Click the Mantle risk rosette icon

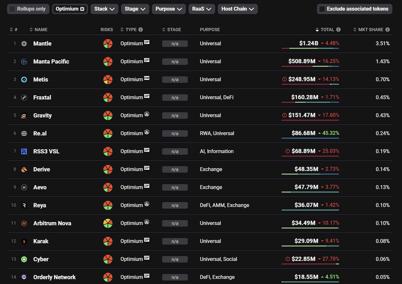click(x=108, y=44)
